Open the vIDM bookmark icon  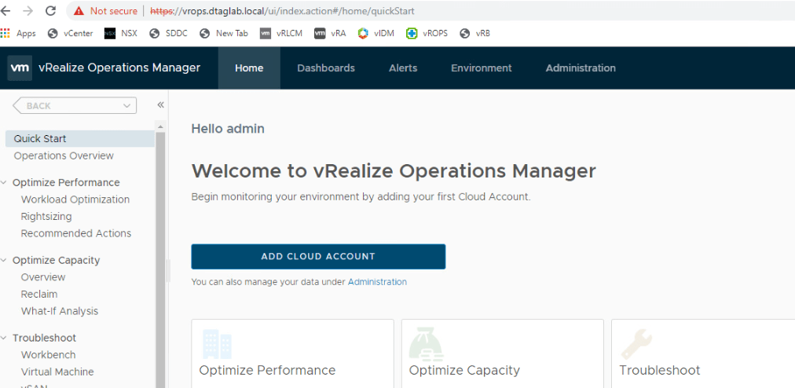click(363, 33)
